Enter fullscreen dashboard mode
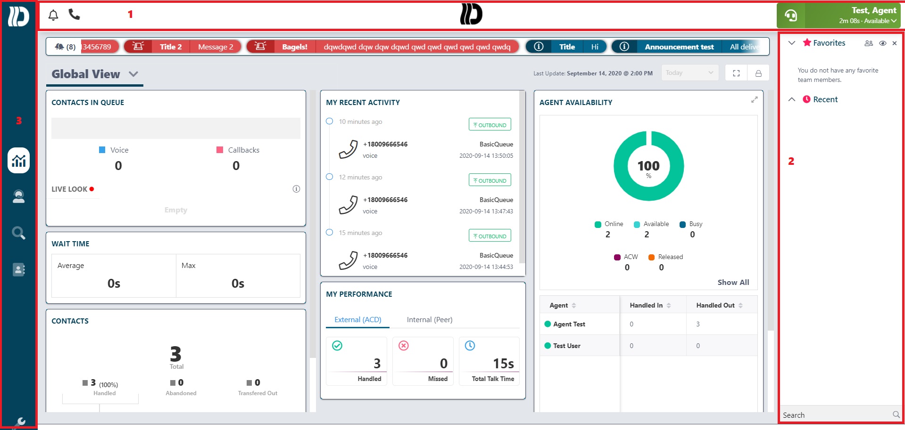The height and width of the screenshot is (430, 905). pyautogui.click(x=736, y=73)
